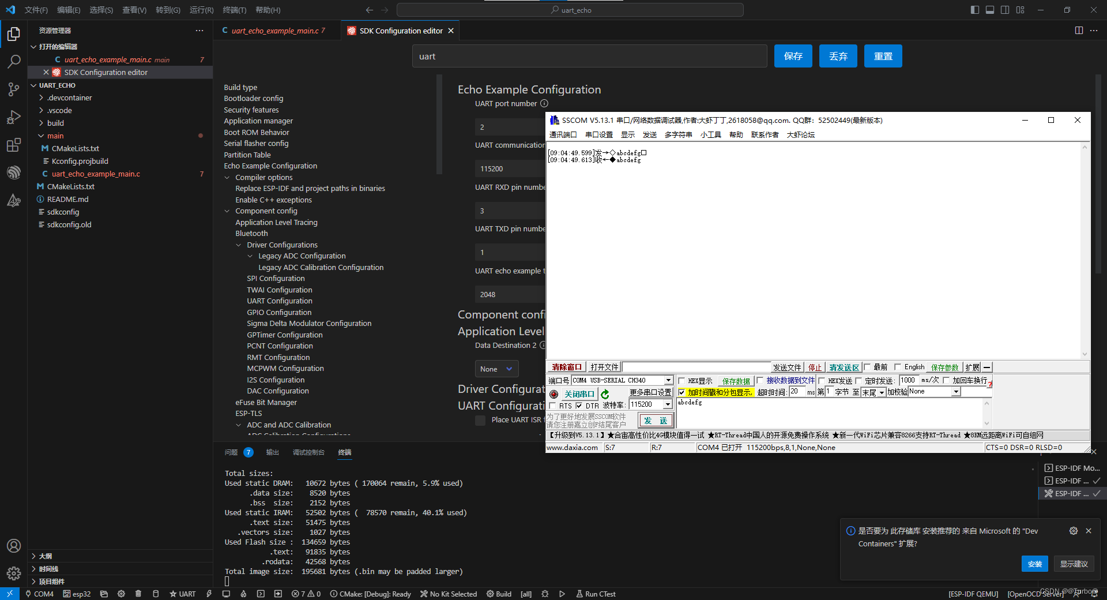Collapse the Driver Configurations tree section

[x=239, y=245]
